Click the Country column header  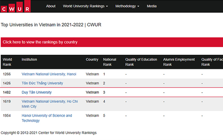click(92, 59)
